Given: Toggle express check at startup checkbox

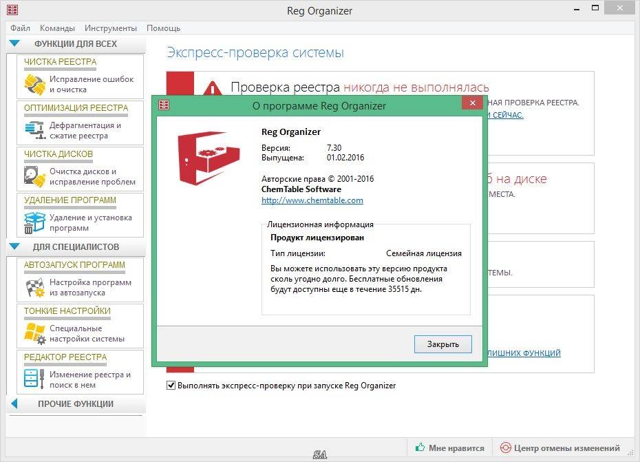Looking at the screenshot, I should tap(171, 385).
